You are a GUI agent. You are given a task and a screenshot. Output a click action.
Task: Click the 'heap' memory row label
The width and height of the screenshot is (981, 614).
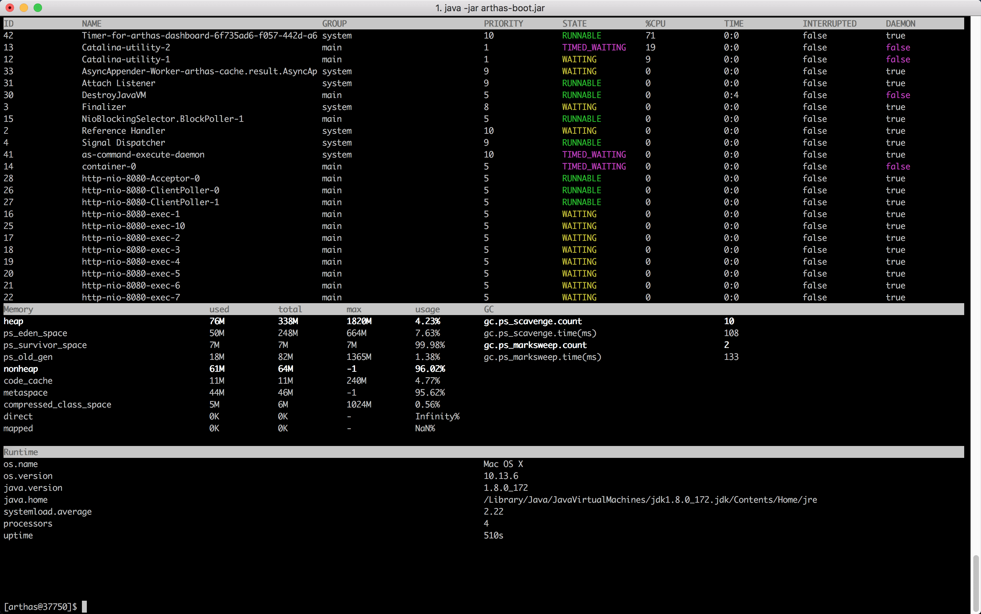13,321
